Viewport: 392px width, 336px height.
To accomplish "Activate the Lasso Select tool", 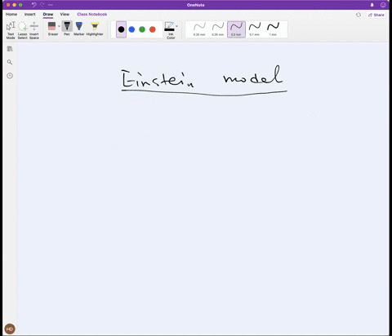I will pyautogui.click(x=23, y=30).
